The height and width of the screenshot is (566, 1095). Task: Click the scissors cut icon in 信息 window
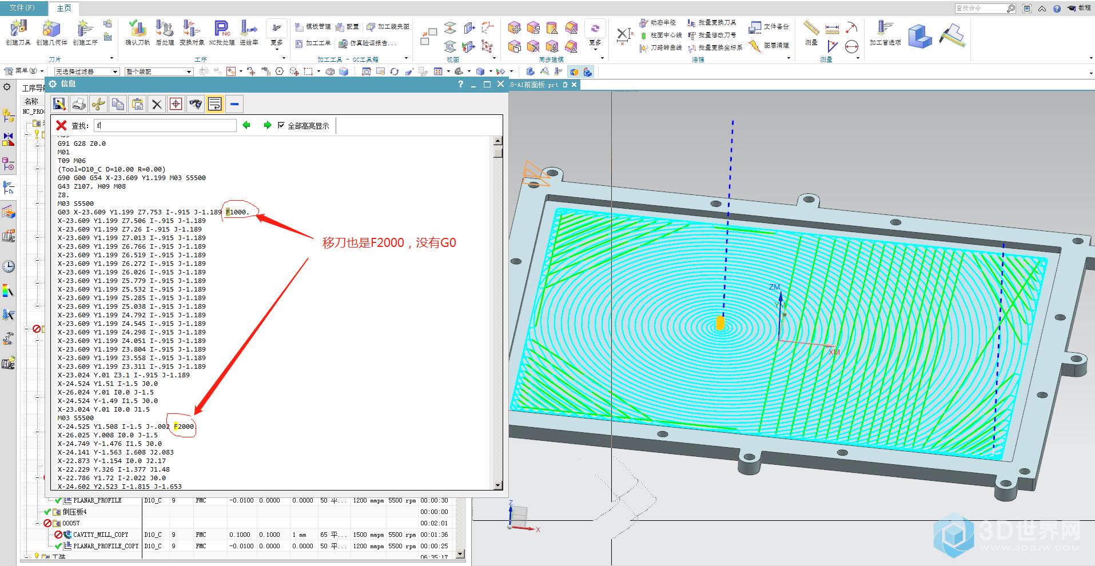[x=98, y=104]
